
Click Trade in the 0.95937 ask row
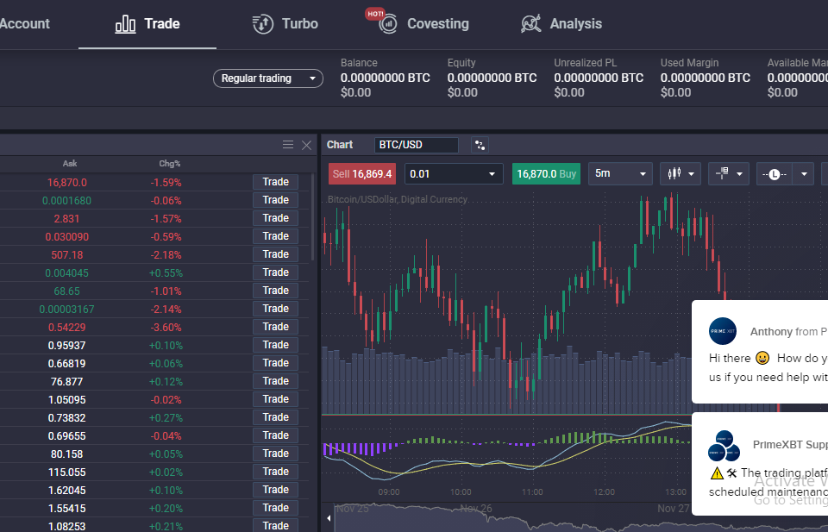point(276,345)
